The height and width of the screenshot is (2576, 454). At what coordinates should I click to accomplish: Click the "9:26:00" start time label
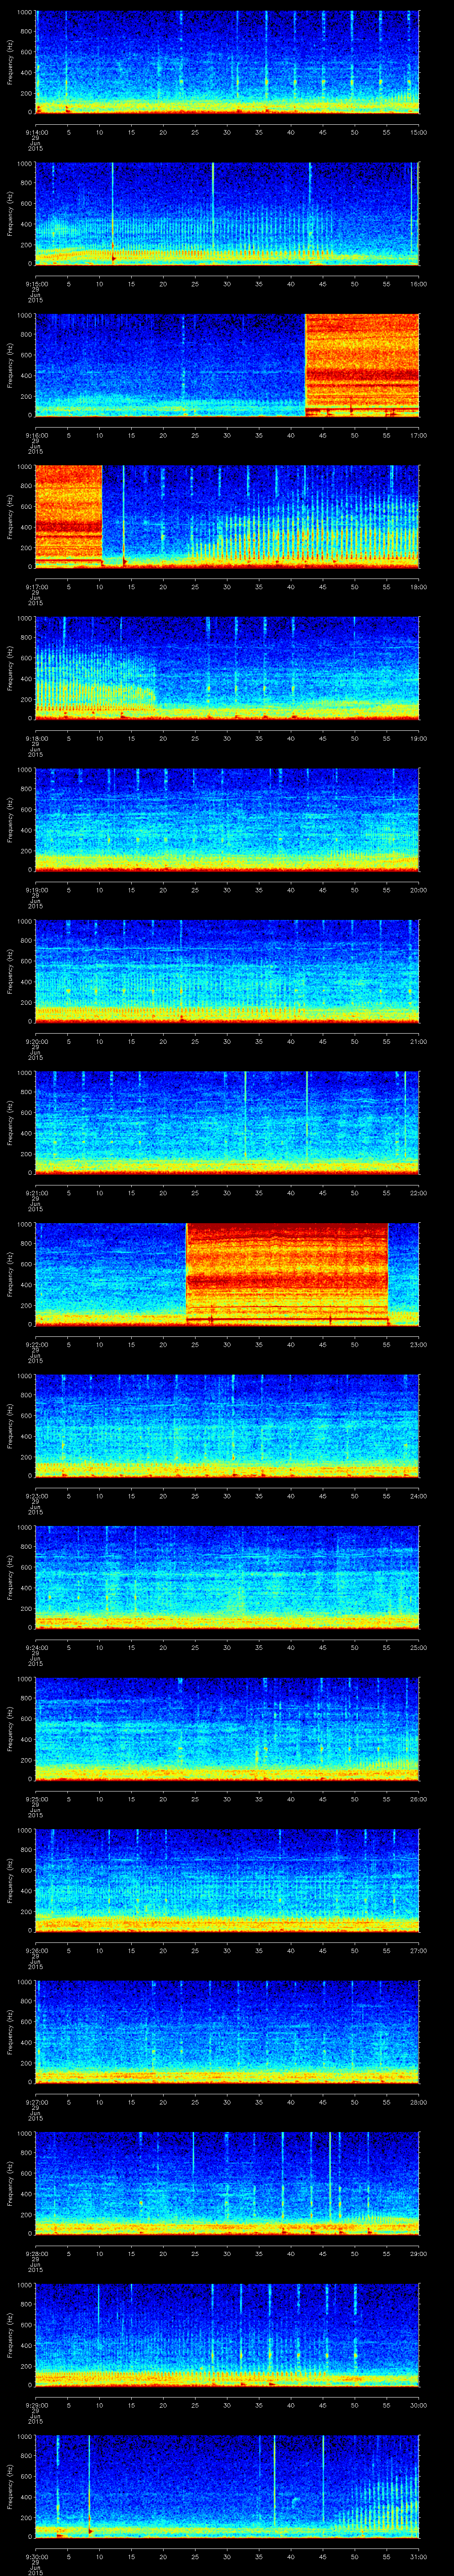point(37,1950)
